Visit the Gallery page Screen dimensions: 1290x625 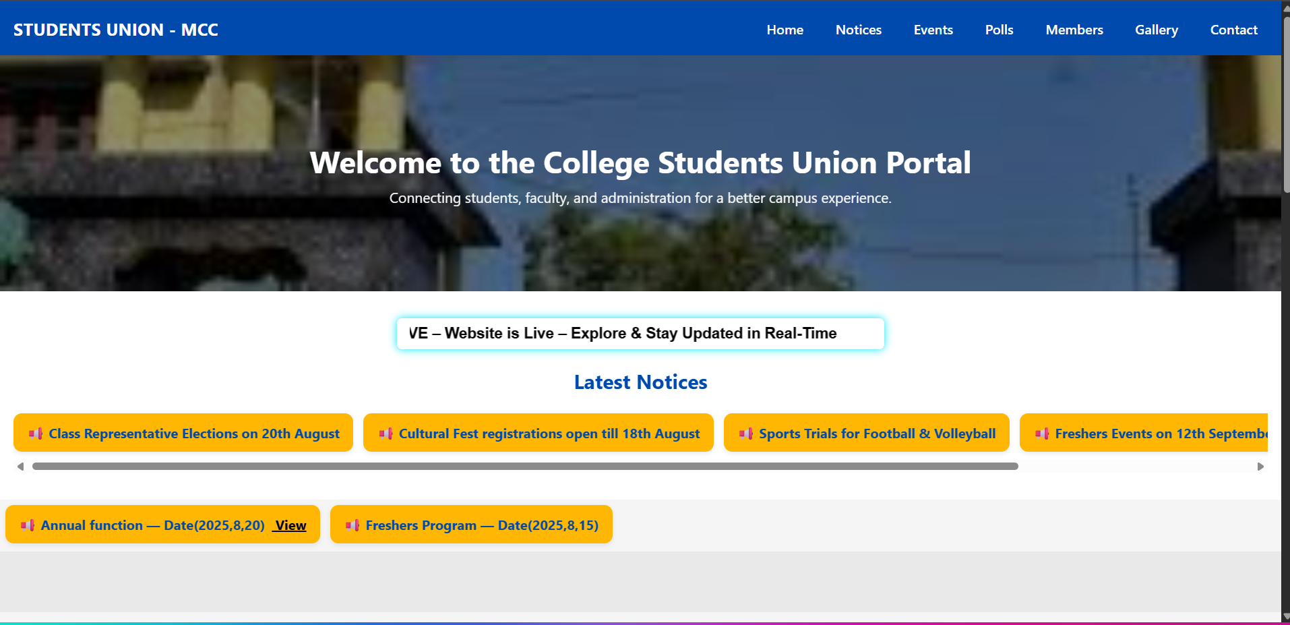(1156, 30)
